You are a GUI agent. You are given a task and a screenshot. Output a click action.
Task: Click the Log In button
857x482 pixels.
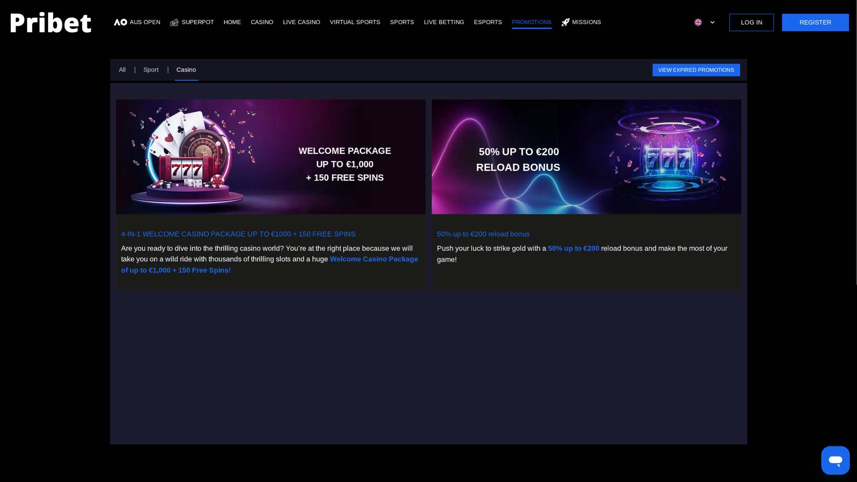point(751,22)
